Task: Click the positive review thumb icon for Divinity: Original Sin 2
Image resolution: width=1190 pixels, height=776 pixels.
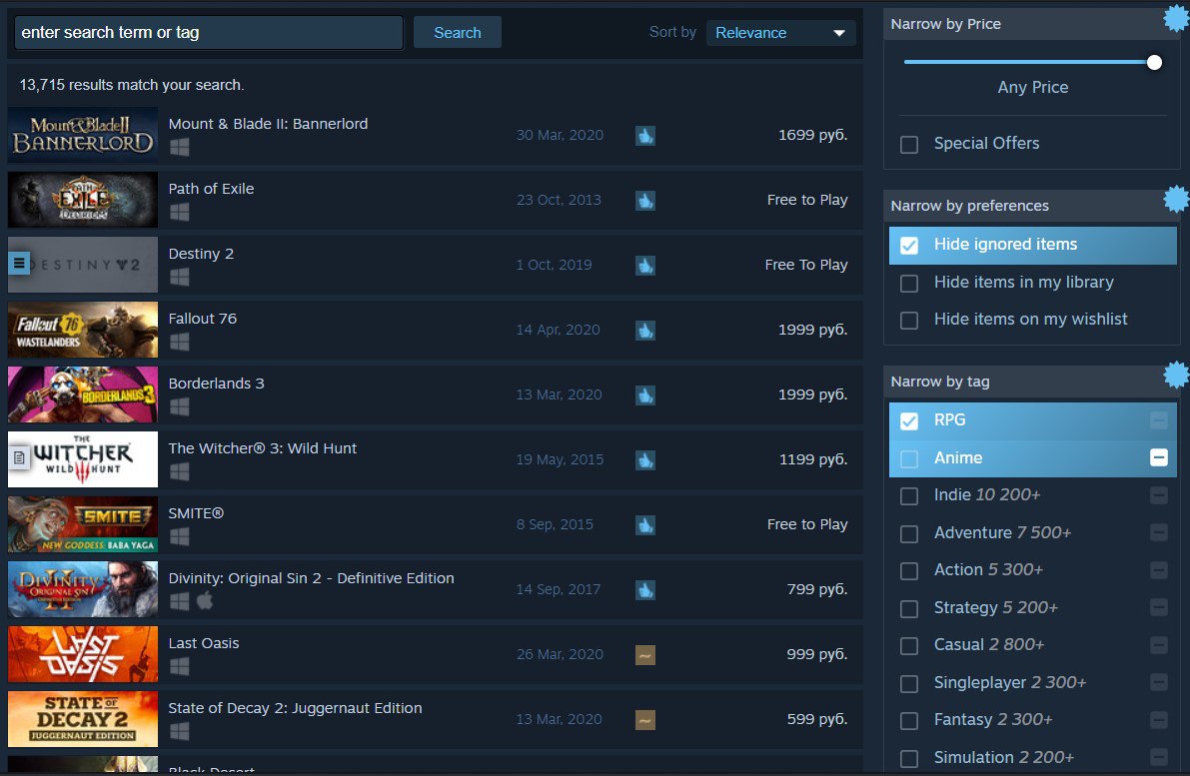Action: click(645, 590)
